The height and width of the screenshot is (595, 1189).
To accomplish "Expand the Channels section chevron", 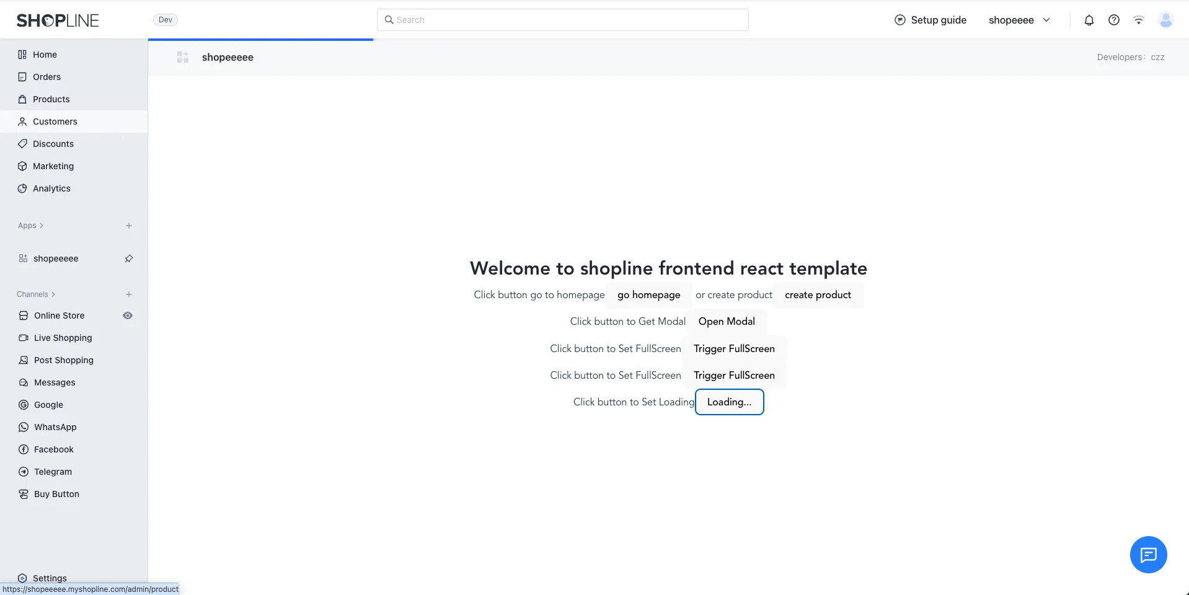I will click(53, 294).
